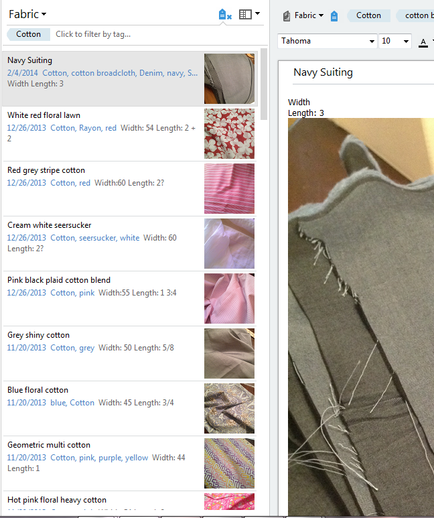Clear the tag filter icon
The height and width of the screenshot is (518, 434).
click(x=225, y=15)
